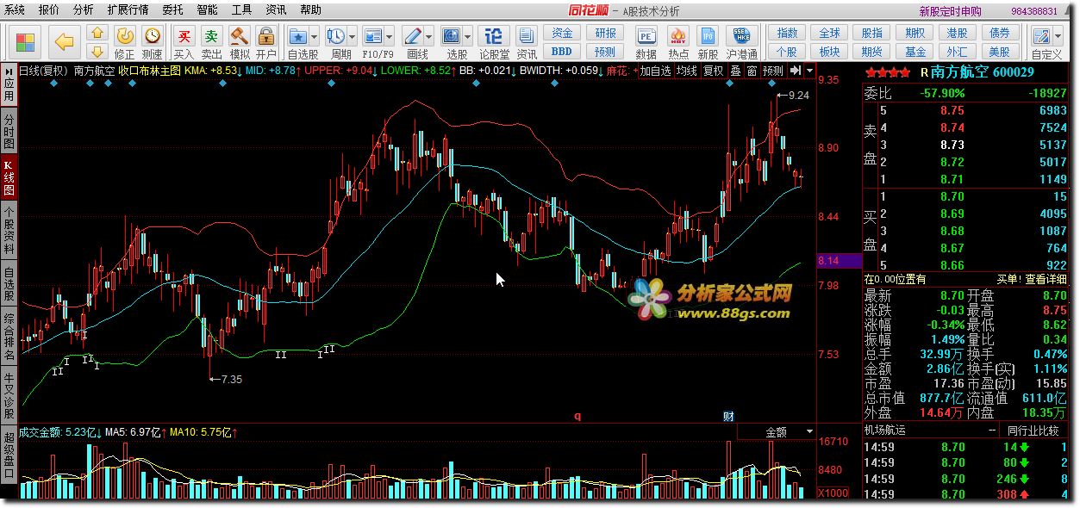Click the 研报 button
This screenshot has height=508, width=1080.
(x=605, y=33)
